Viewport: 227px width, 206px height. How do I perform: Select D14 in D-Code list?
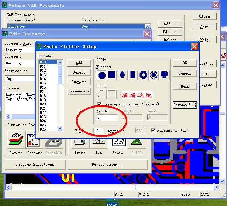point(48,79)
